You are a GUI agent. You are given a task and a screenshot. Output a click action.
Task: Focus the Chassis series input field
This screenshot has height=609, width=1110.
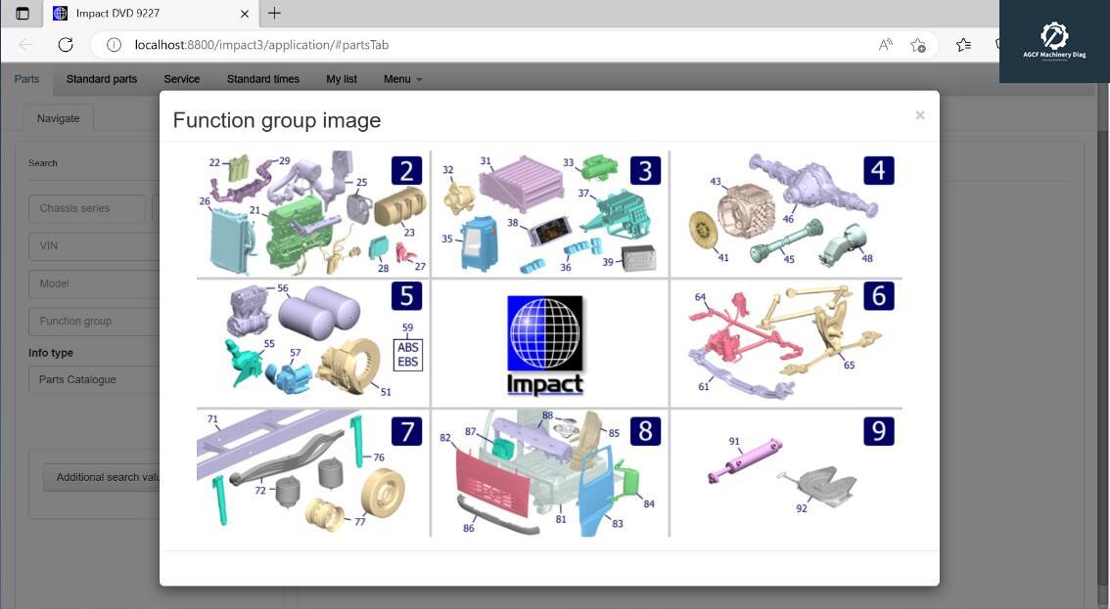click(x=87, y=208)
